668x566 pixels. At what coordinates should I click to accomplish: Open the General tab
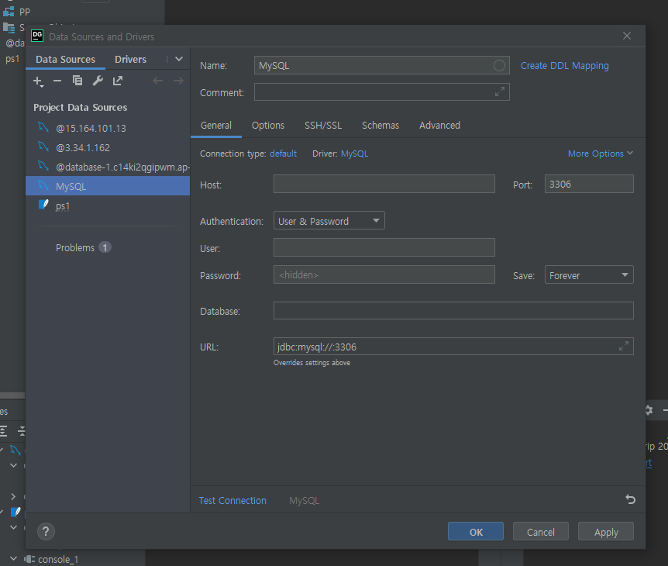(216, 126)
